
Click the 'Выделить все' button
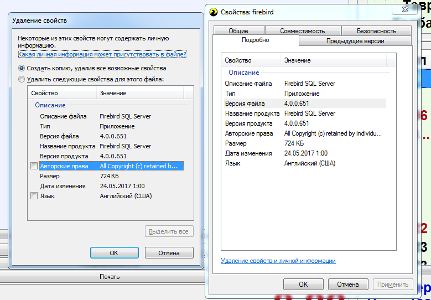(169, 231)
